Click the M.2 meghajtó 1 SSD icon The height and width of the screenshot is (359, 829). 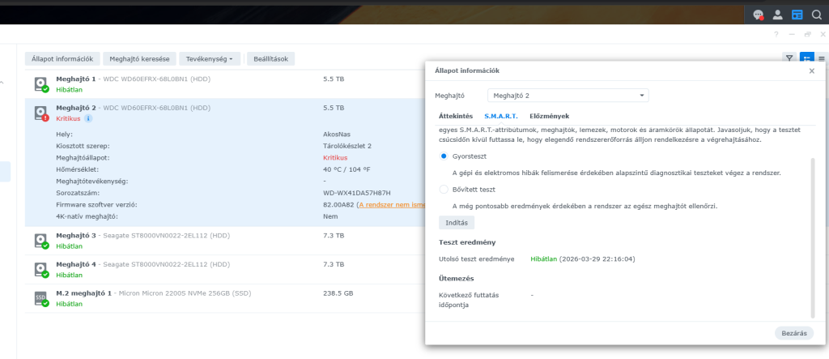click(40, 298)
